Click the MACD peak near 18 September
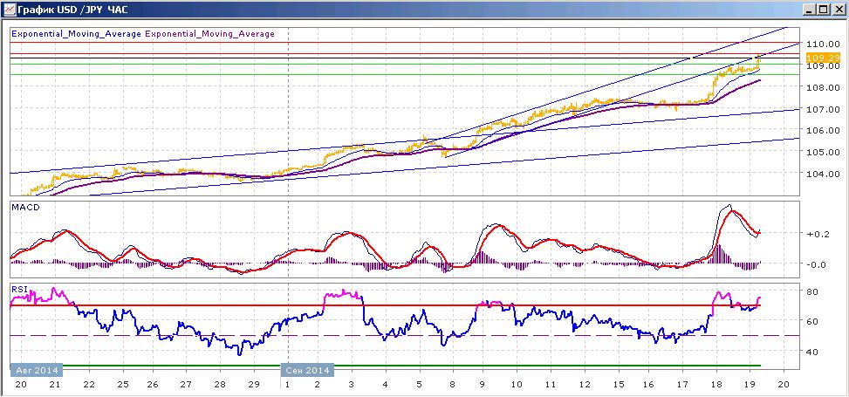 [729, 206]
